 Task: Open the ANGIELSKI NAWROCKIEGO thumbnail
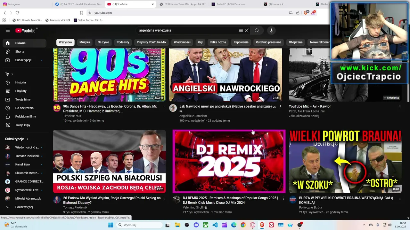pos(225,75)
